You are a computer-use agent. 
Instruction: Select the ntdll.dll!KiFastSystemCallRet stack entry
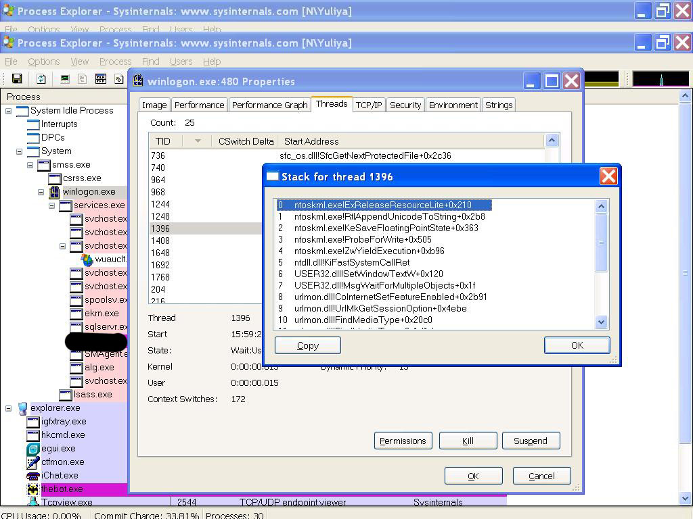(x=352, y=263)
